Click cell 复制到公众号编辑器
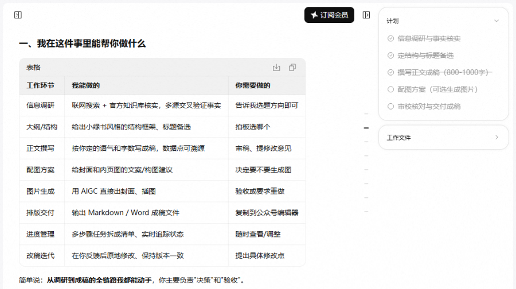The width and height of the screenshot is (516, 289). click(x=267, y=213)
